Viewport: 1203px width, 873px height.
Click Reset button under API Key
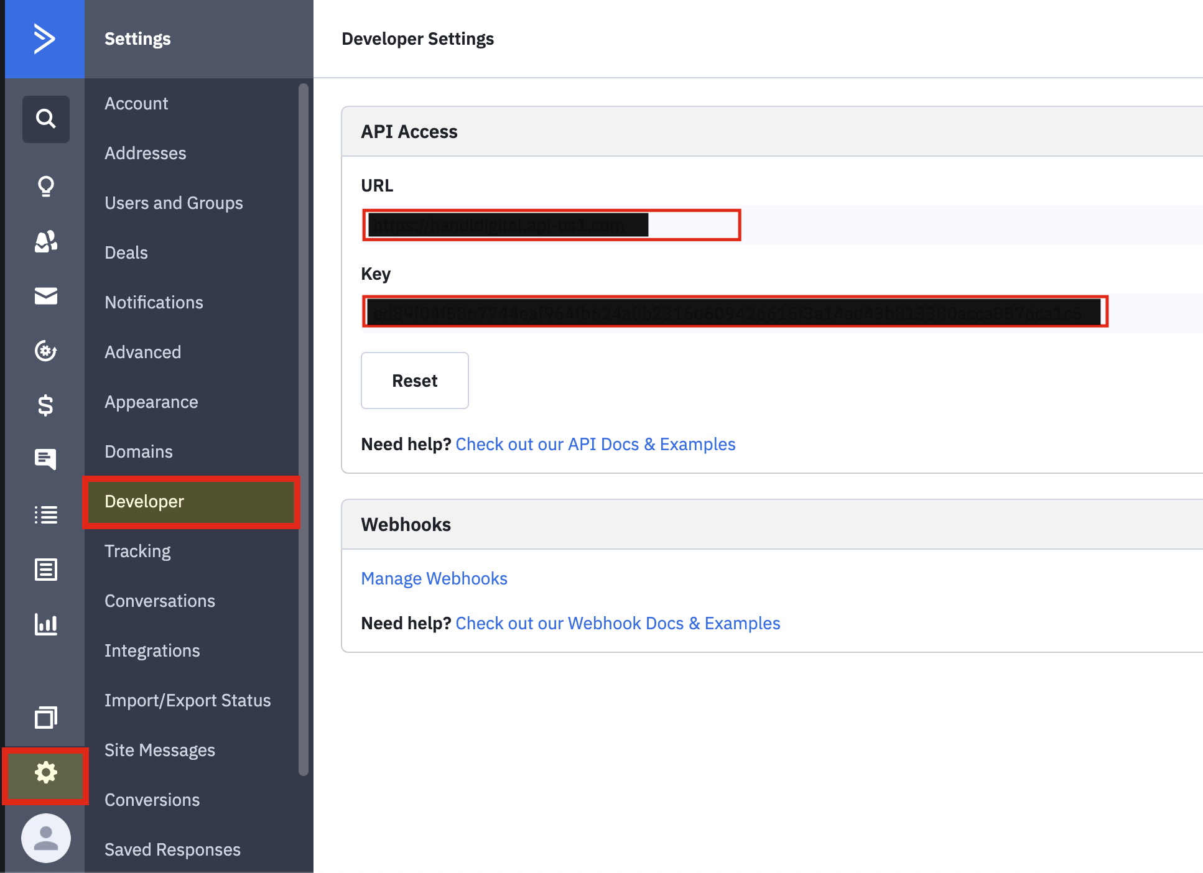click(415, 379)
